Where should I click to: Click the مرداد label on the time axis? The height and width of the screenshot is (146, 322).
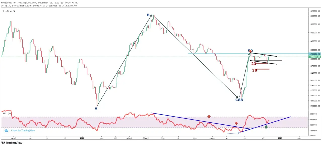click(x=195, y=138)
